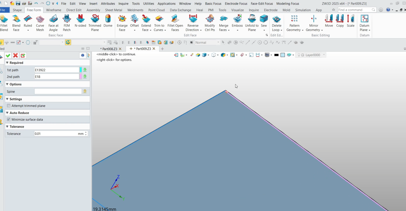The width and height of the screenshot is (406, 211).
Task: Select the Emboss tool icon
Action: pyautogui.click(x=237, y=19)
